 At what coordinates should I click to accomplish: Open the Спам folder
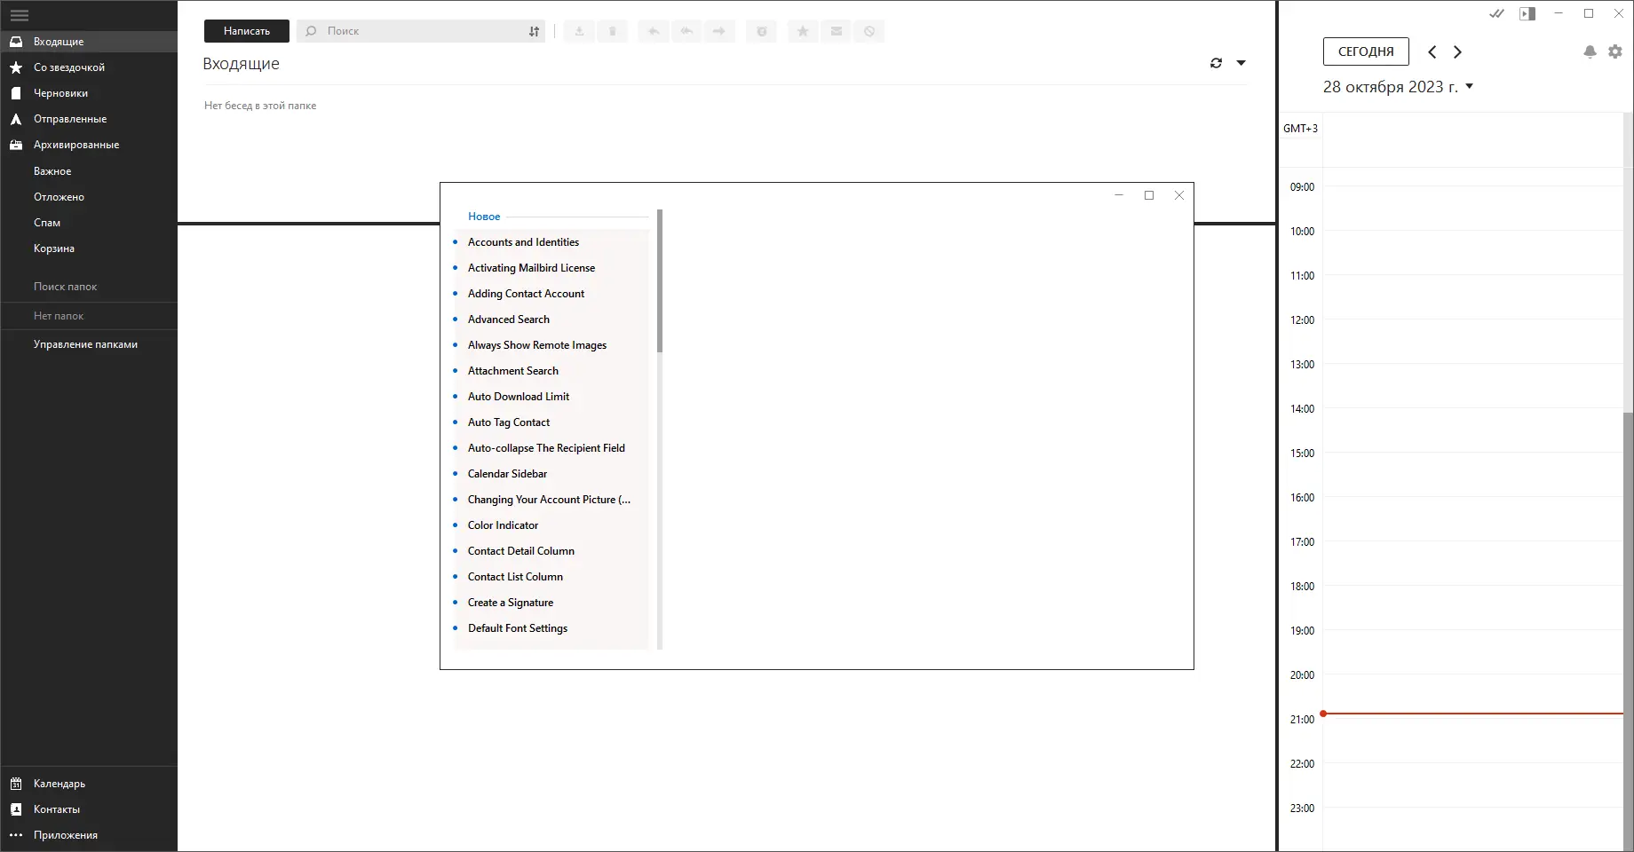tap(89, 223)
